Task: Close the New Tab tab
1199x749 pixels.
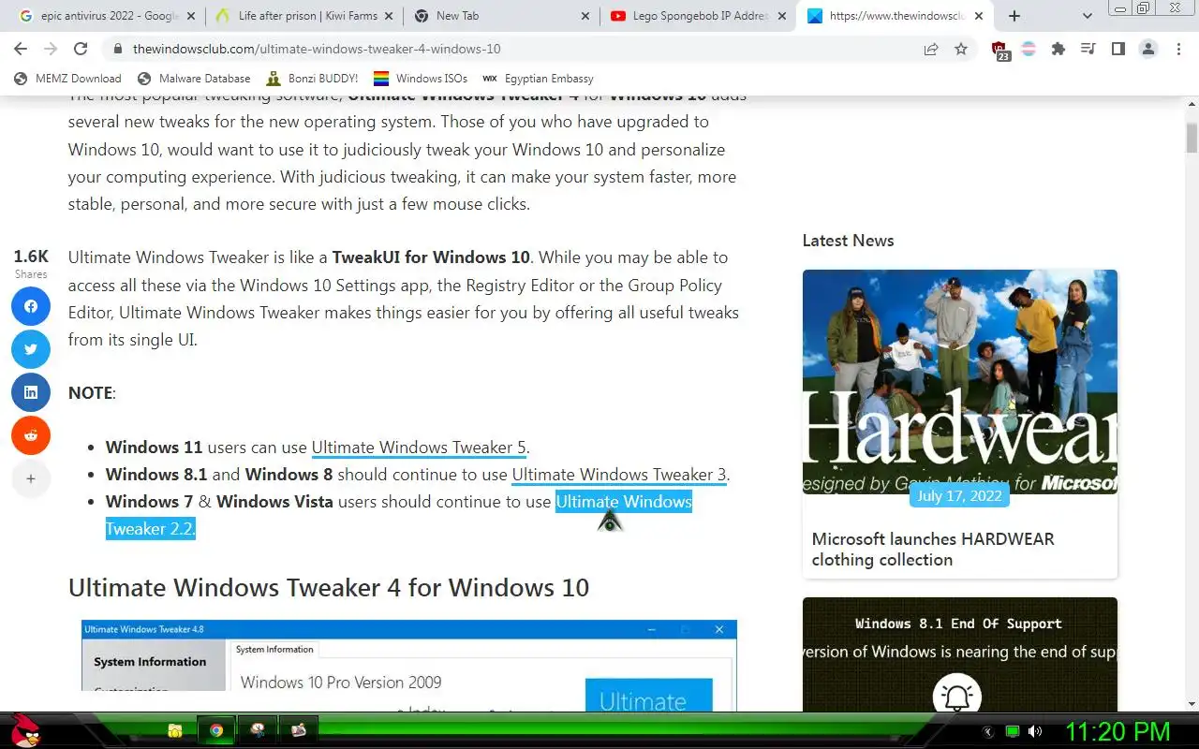Action: 585,16
